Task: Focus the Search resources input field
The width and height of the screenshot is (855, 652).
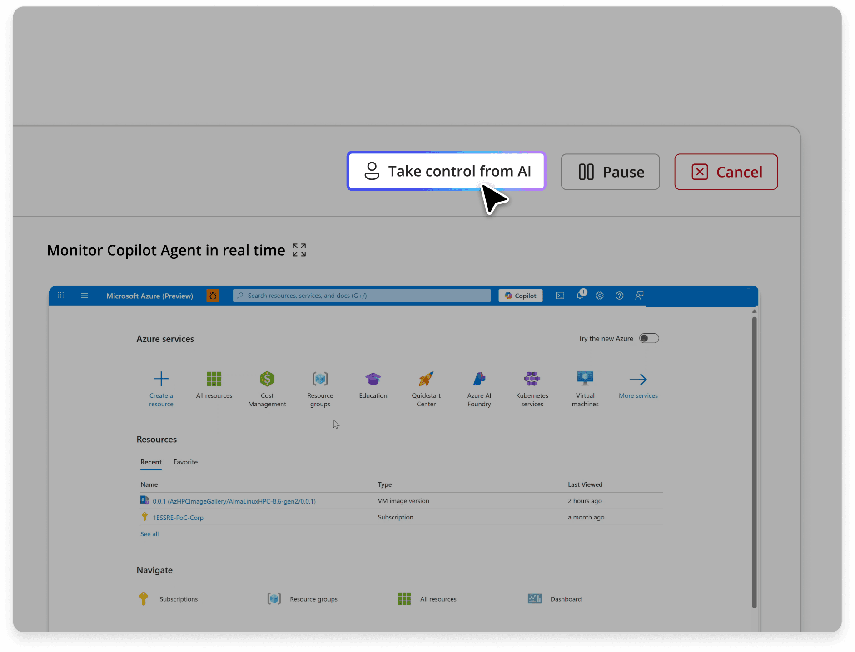Action: click(362, 296)
